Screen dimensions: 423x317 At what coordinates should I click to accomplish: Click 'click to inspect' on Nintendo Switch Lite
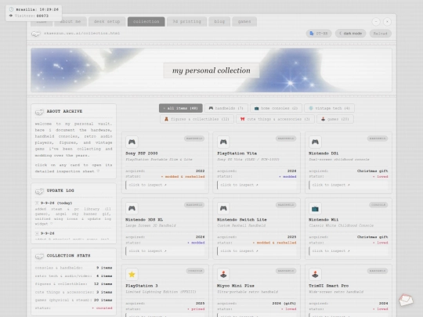(257, 251)
